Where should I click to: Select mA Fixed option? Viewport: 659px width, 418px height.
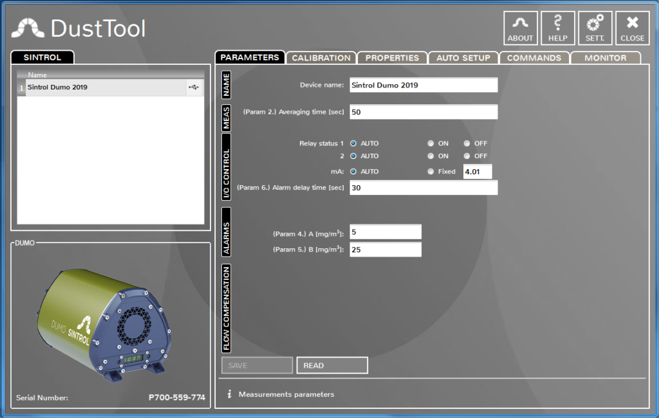click(431, 172)
